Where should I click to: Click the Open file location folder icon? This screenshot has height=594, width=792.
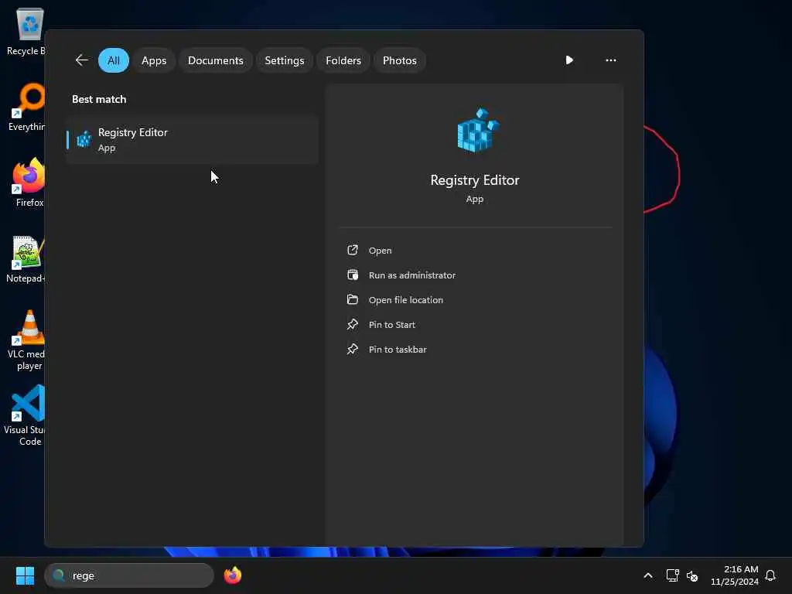pos(353,299)
